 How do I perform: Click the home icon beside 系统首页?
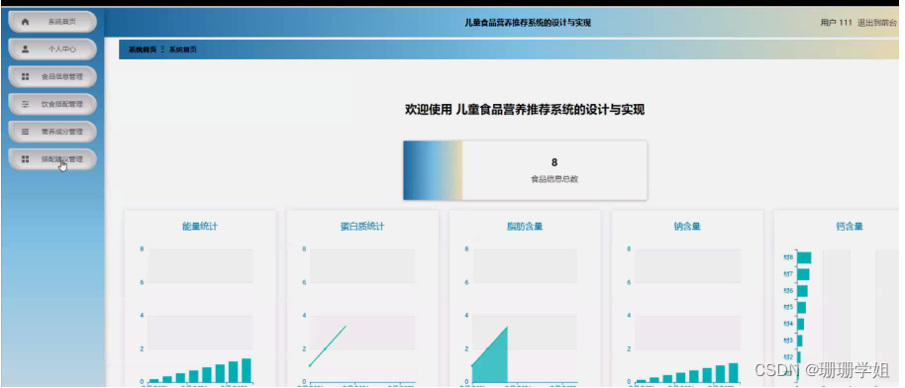[25, 22]
